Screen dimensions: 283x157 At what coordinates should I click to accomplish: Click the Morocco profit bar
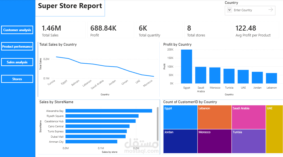tap(215, 75)
